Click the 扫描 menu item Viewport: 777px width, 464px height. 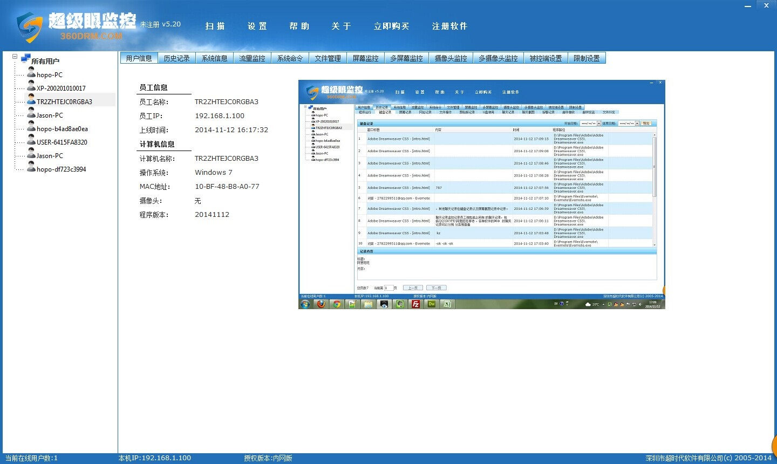pos(215,26)
